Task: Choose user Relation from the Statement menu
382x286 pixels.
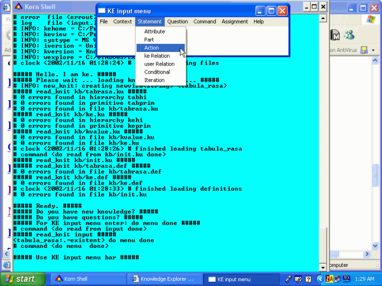Action: click(x=159, y=64)
